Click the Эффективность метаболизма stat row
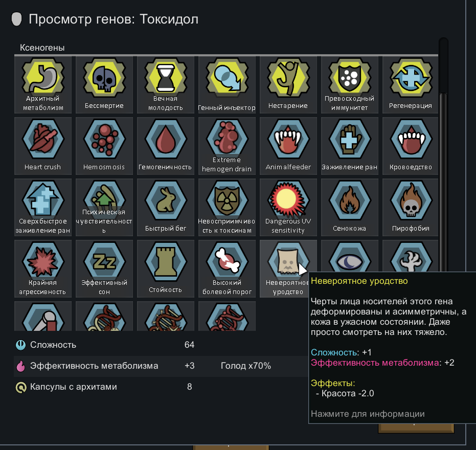This screenshot has height=450, width=476. [x=161, y=366]
